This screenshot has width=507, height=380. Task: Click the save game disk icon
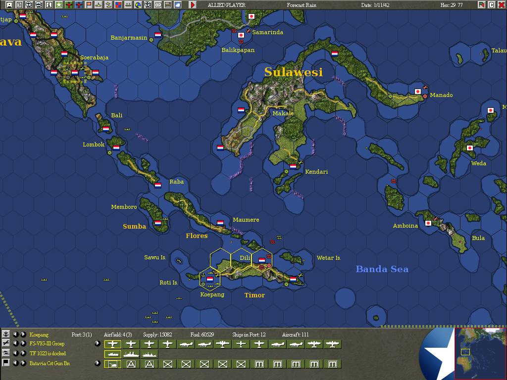[x=9, y=5]
